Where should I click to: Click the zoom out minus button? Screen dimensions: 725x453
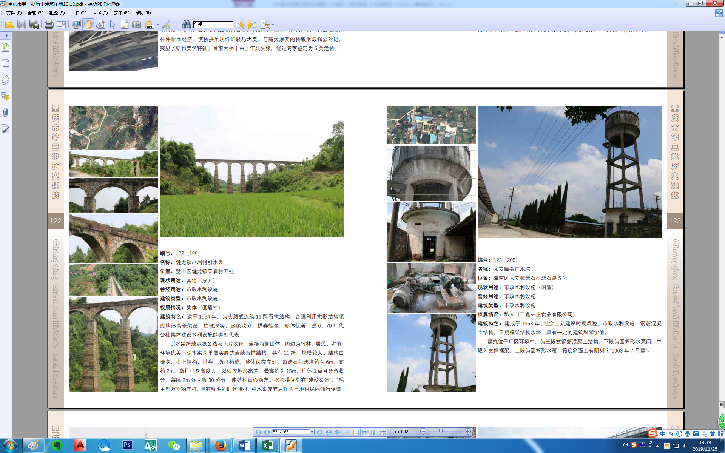pyautogui.click(x=423, y=431)
